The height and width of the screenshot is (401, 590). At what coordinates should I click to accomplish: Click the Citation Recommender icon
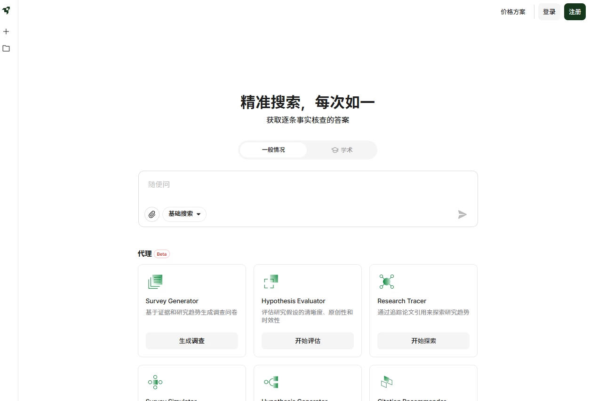click(x=386, y=382)
